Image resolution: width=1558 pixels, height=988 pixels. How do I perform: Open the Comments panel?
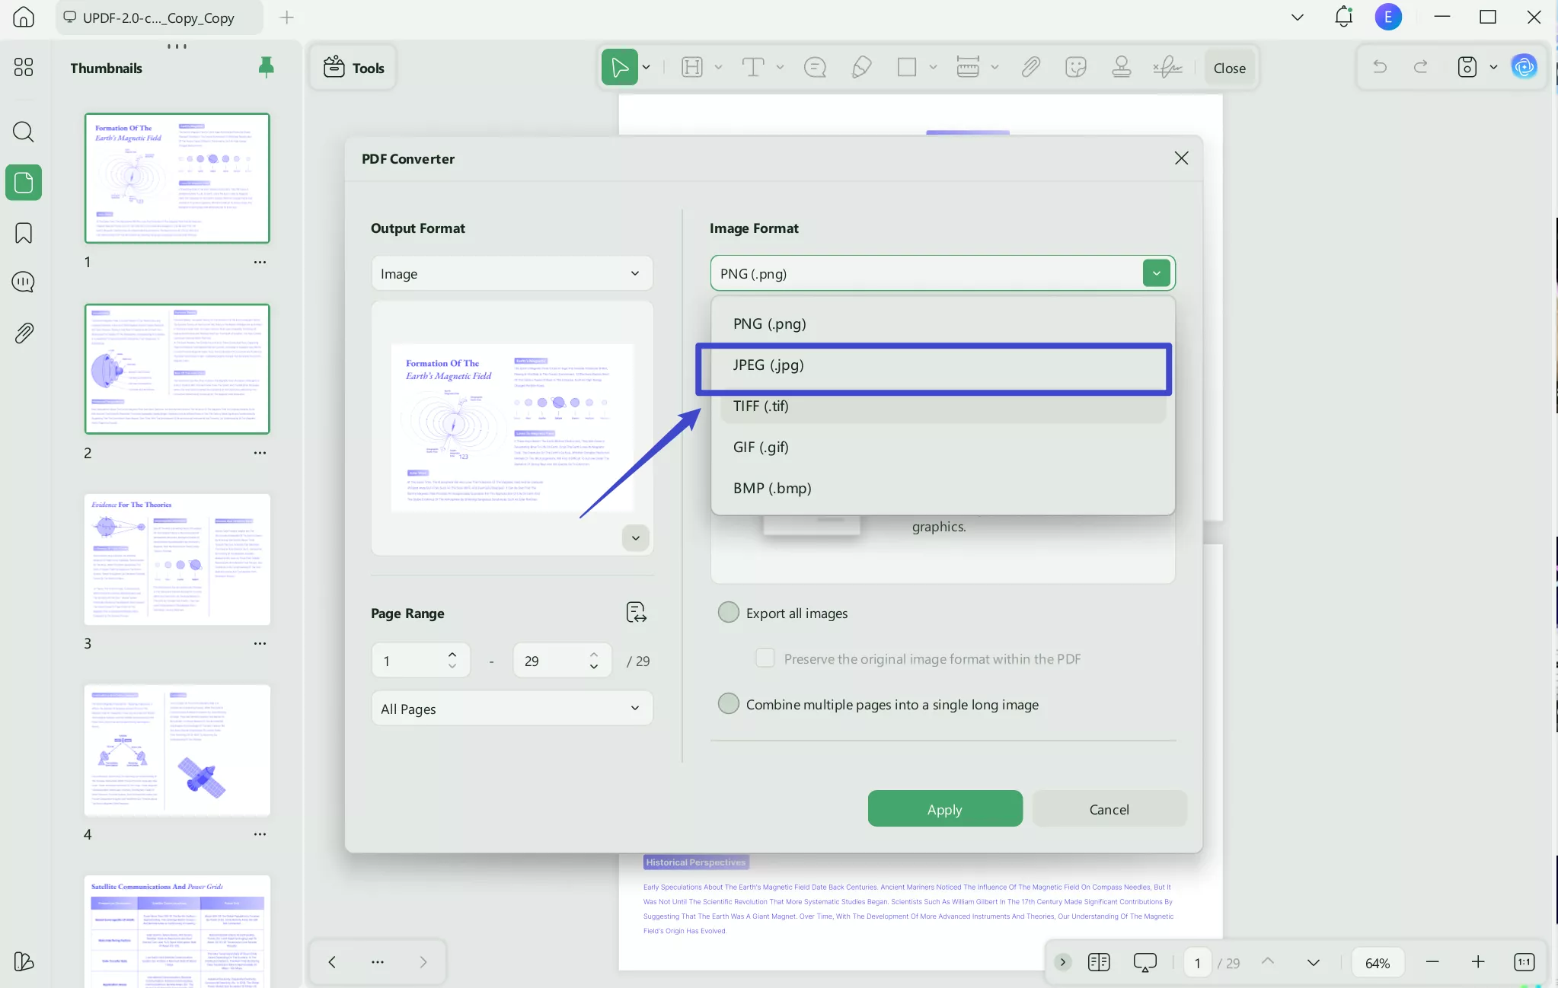pos(23,282)
